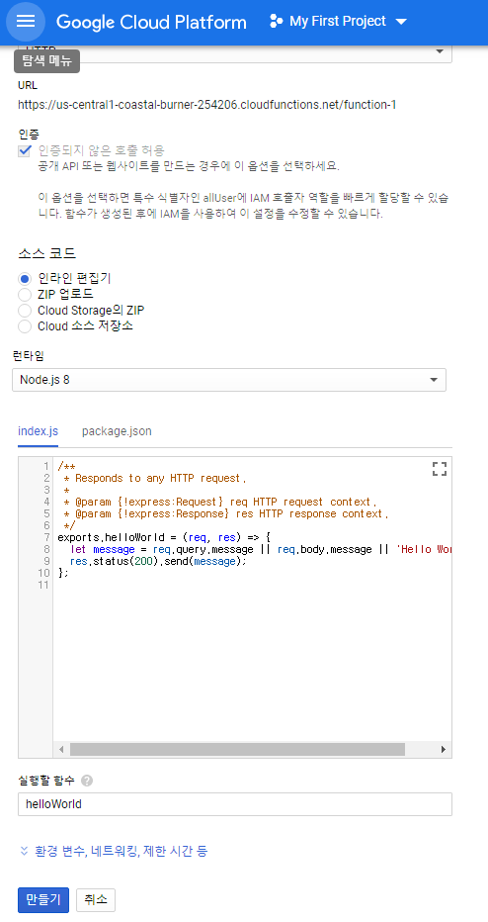Switch to the package.json tab
The width and height of the screenshot is (488, 922).
point(117,431)
